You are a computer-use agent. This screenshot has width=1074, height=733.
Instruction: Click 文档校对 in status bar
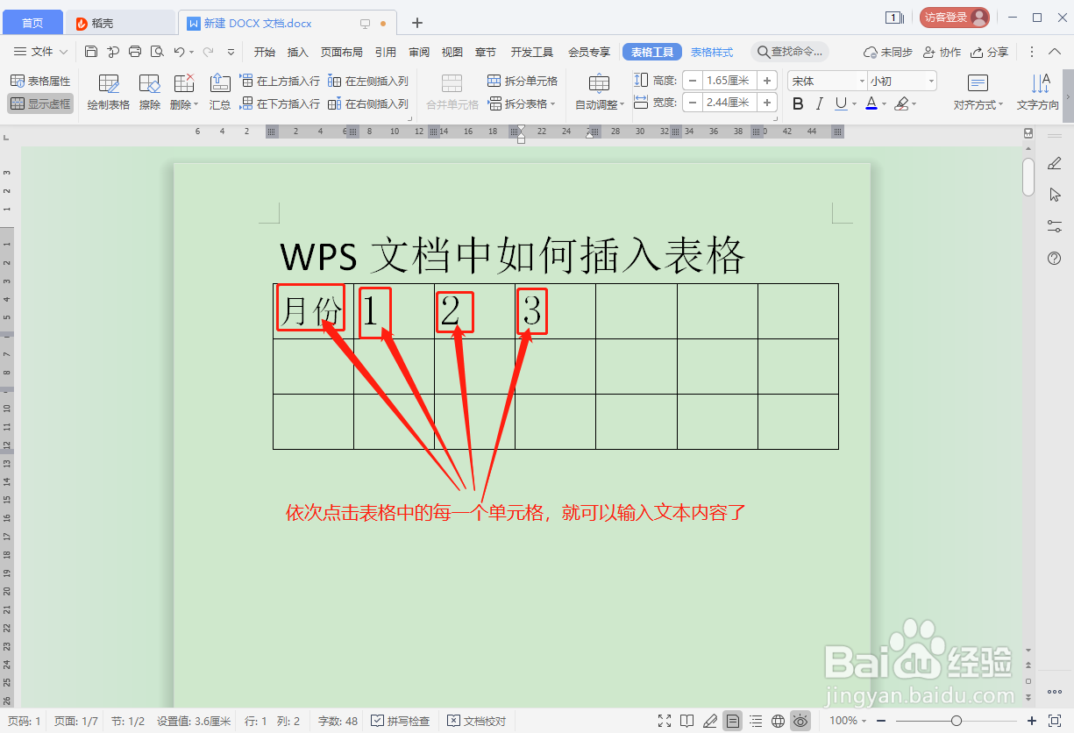[x=477, y=721]
